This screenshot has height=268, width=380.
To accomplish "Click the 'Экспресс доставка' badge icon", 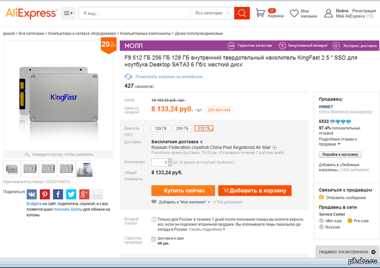I will tap(336, 46).
